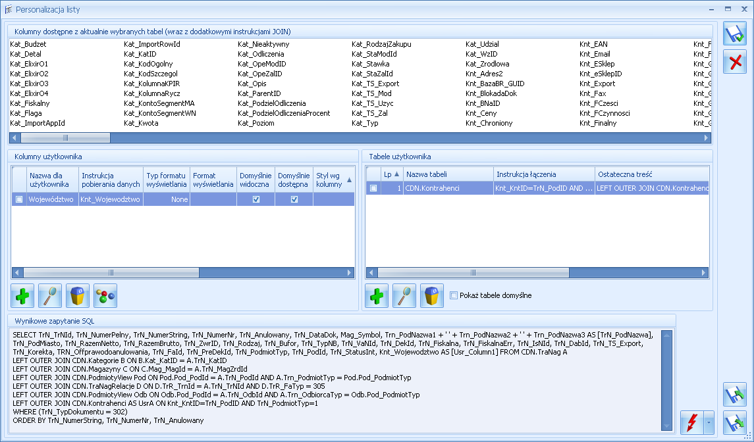
Task: Click the available columns horizontal scrollbar thumb
Action: [x=65, y=138]
